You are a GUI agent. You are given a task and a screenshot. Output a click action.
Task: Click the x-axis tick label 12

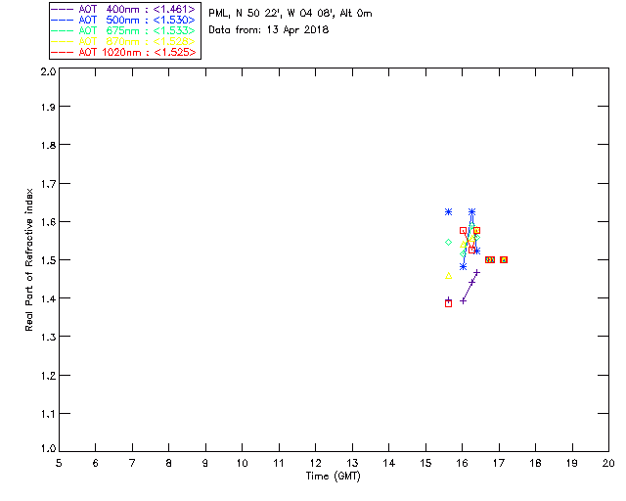[315, 463]
